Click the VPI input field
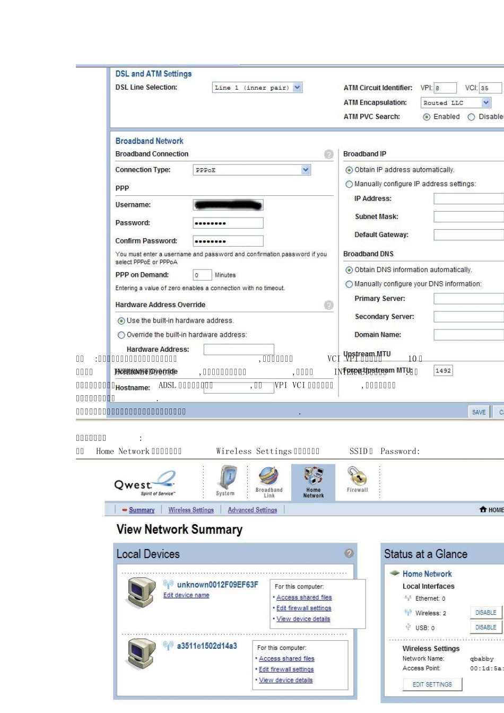 point(445,88)
